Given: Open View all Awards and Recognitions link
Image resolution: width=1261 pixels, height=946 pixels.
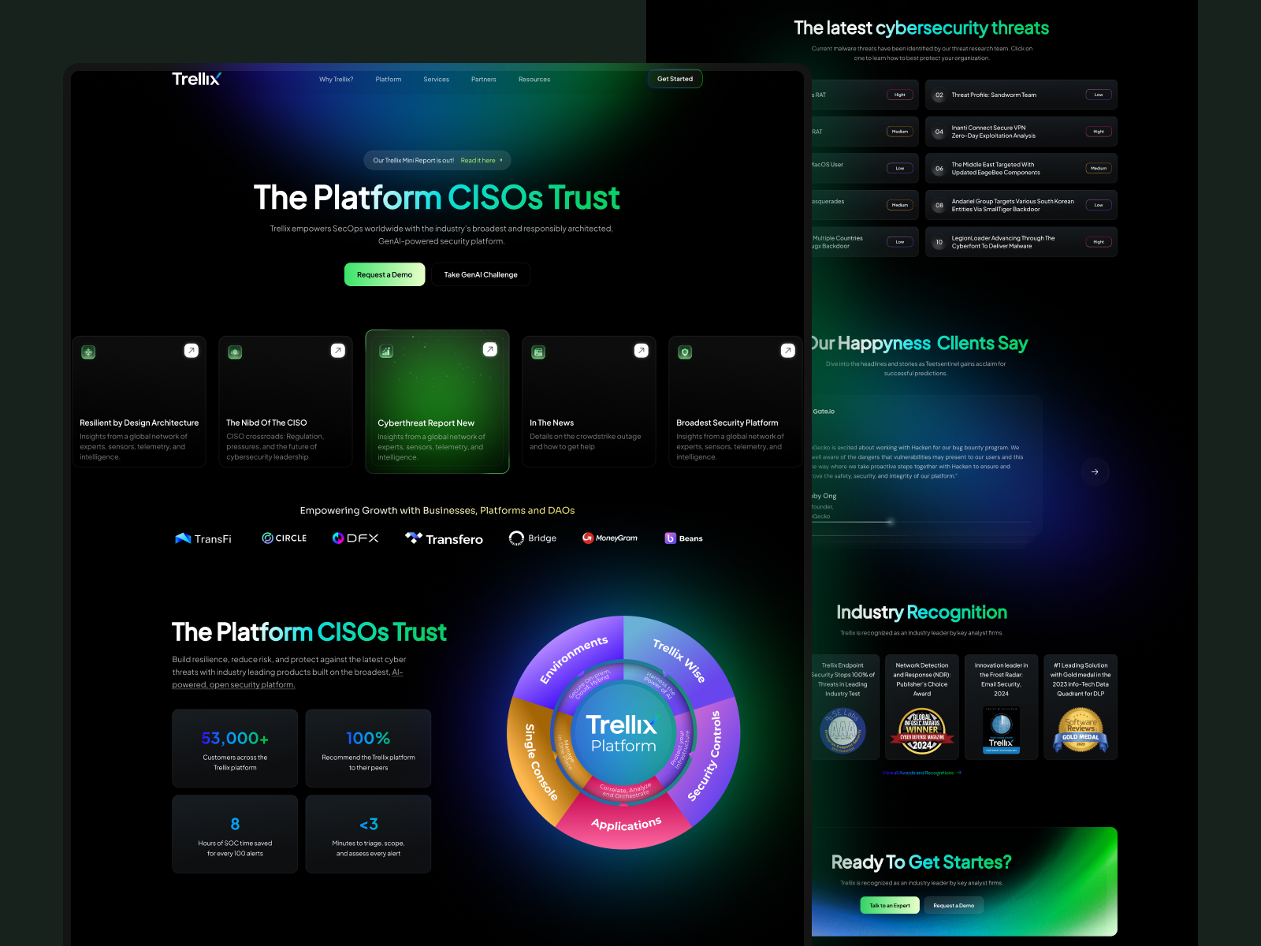Looking at the screenshot, I should (x=921, y=773).
